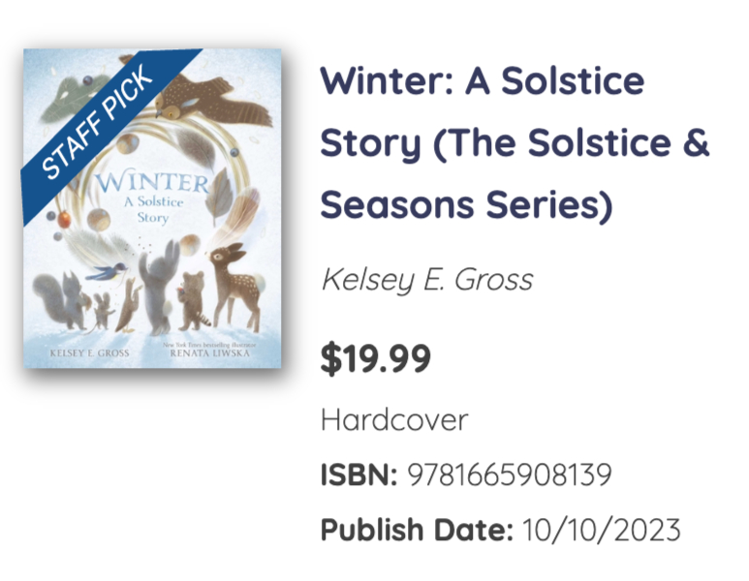Click the Publish Date label

point(417,531)
